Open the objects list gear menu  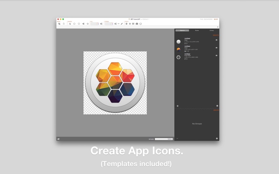pyautogui.click(x=217, y=106)
